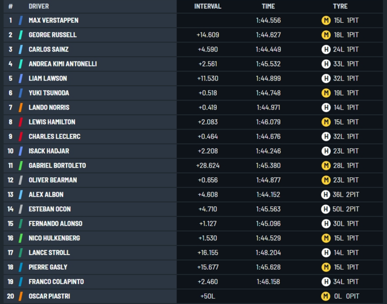Click the TIME column header
387x304 pixels.
pos(268,6)
